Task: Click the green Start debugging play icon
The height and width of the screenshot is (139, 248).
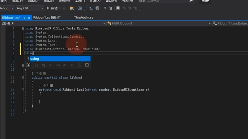Action: click(48, 8)
